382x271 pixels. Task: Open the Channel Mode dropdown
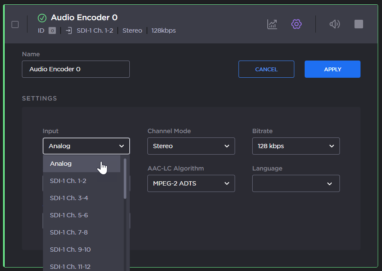(x=191, y=146)
